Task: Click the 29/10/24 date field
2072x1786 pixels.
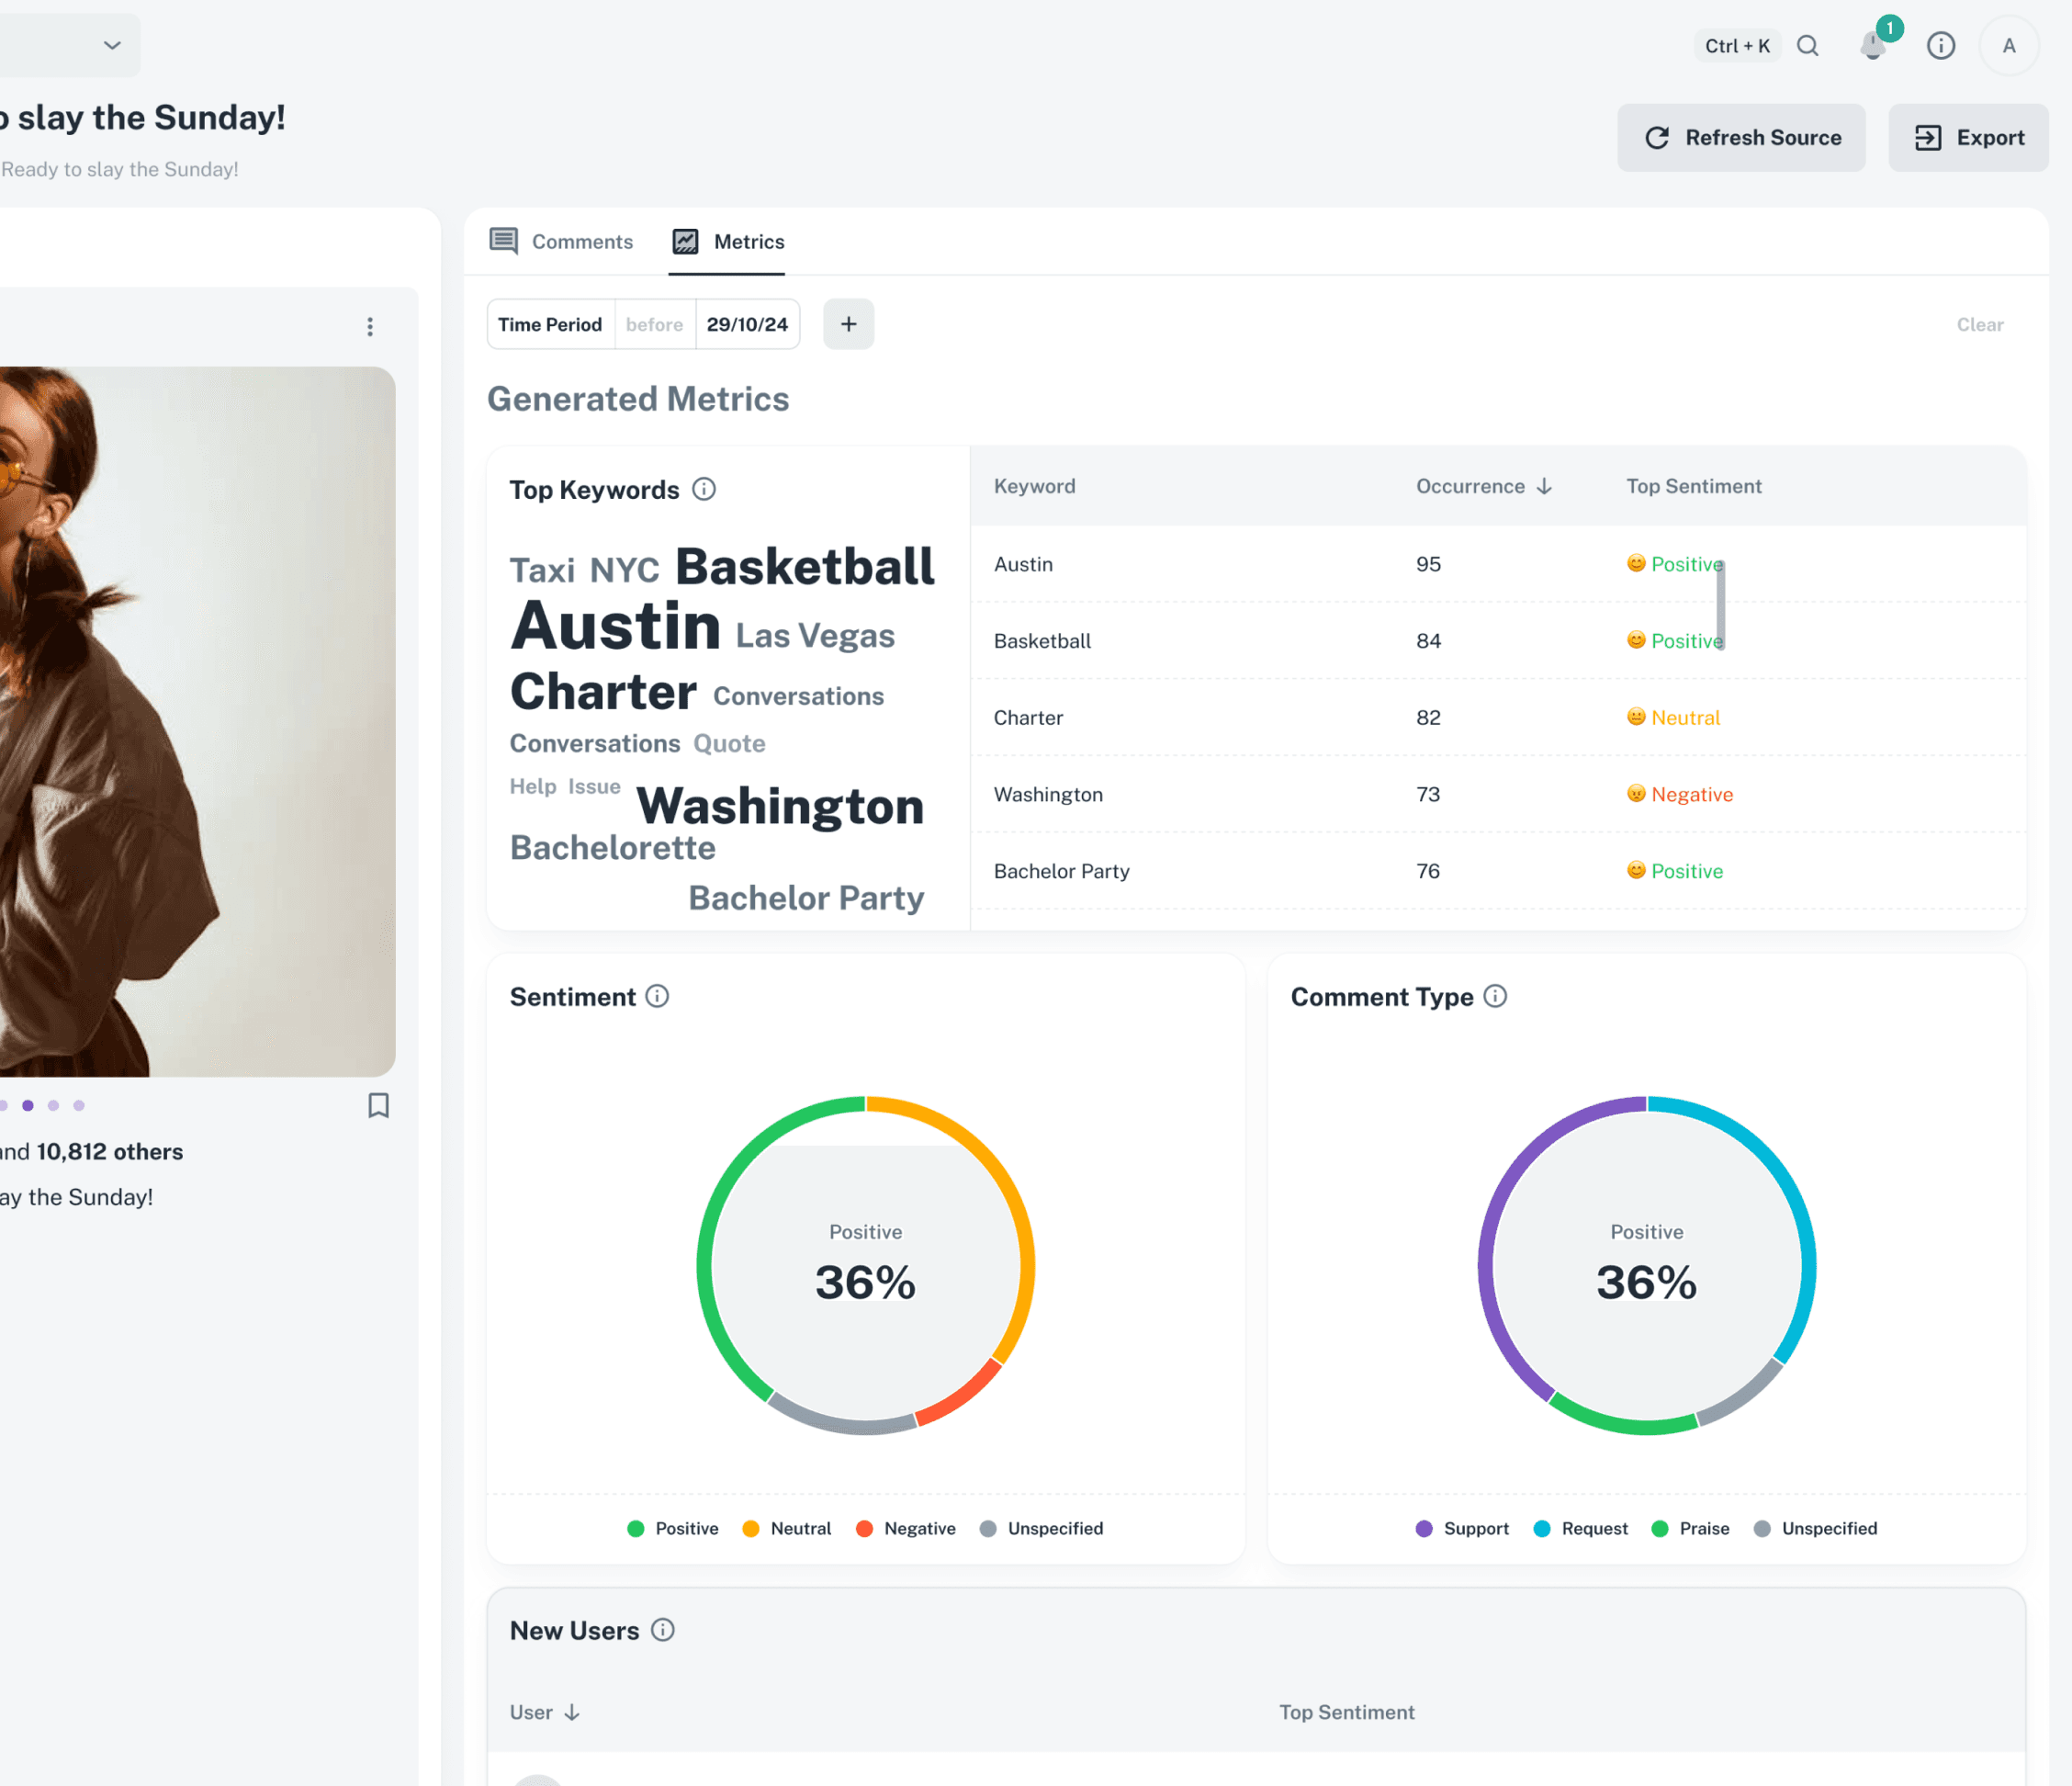Action: (747, 324)
